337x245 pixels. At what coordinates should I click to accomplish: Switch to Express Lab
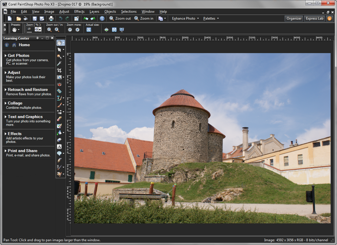[314, 18]
